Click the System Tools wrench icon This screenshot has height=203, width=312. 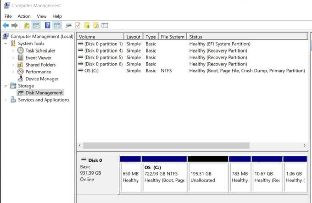pos(13,43)
